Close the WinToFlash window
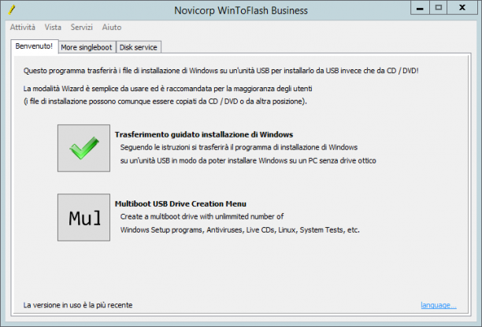This screenshot has height=327, width=482. click(462, 8)
